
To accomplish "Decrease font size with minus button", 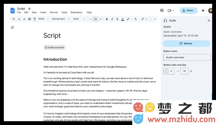I will (90, 19).
